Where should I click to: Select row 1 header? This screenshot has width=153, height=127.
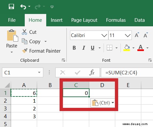[5, 93]
